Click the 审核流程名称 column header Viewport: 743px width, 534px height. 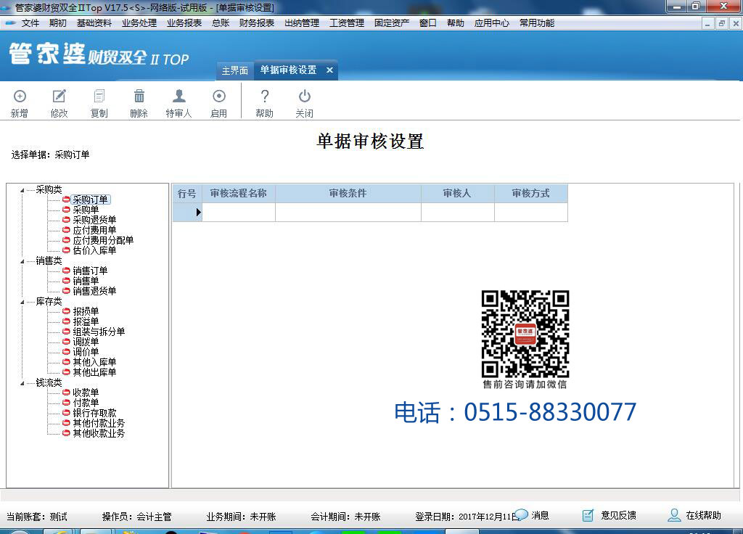tap(238, 193)
